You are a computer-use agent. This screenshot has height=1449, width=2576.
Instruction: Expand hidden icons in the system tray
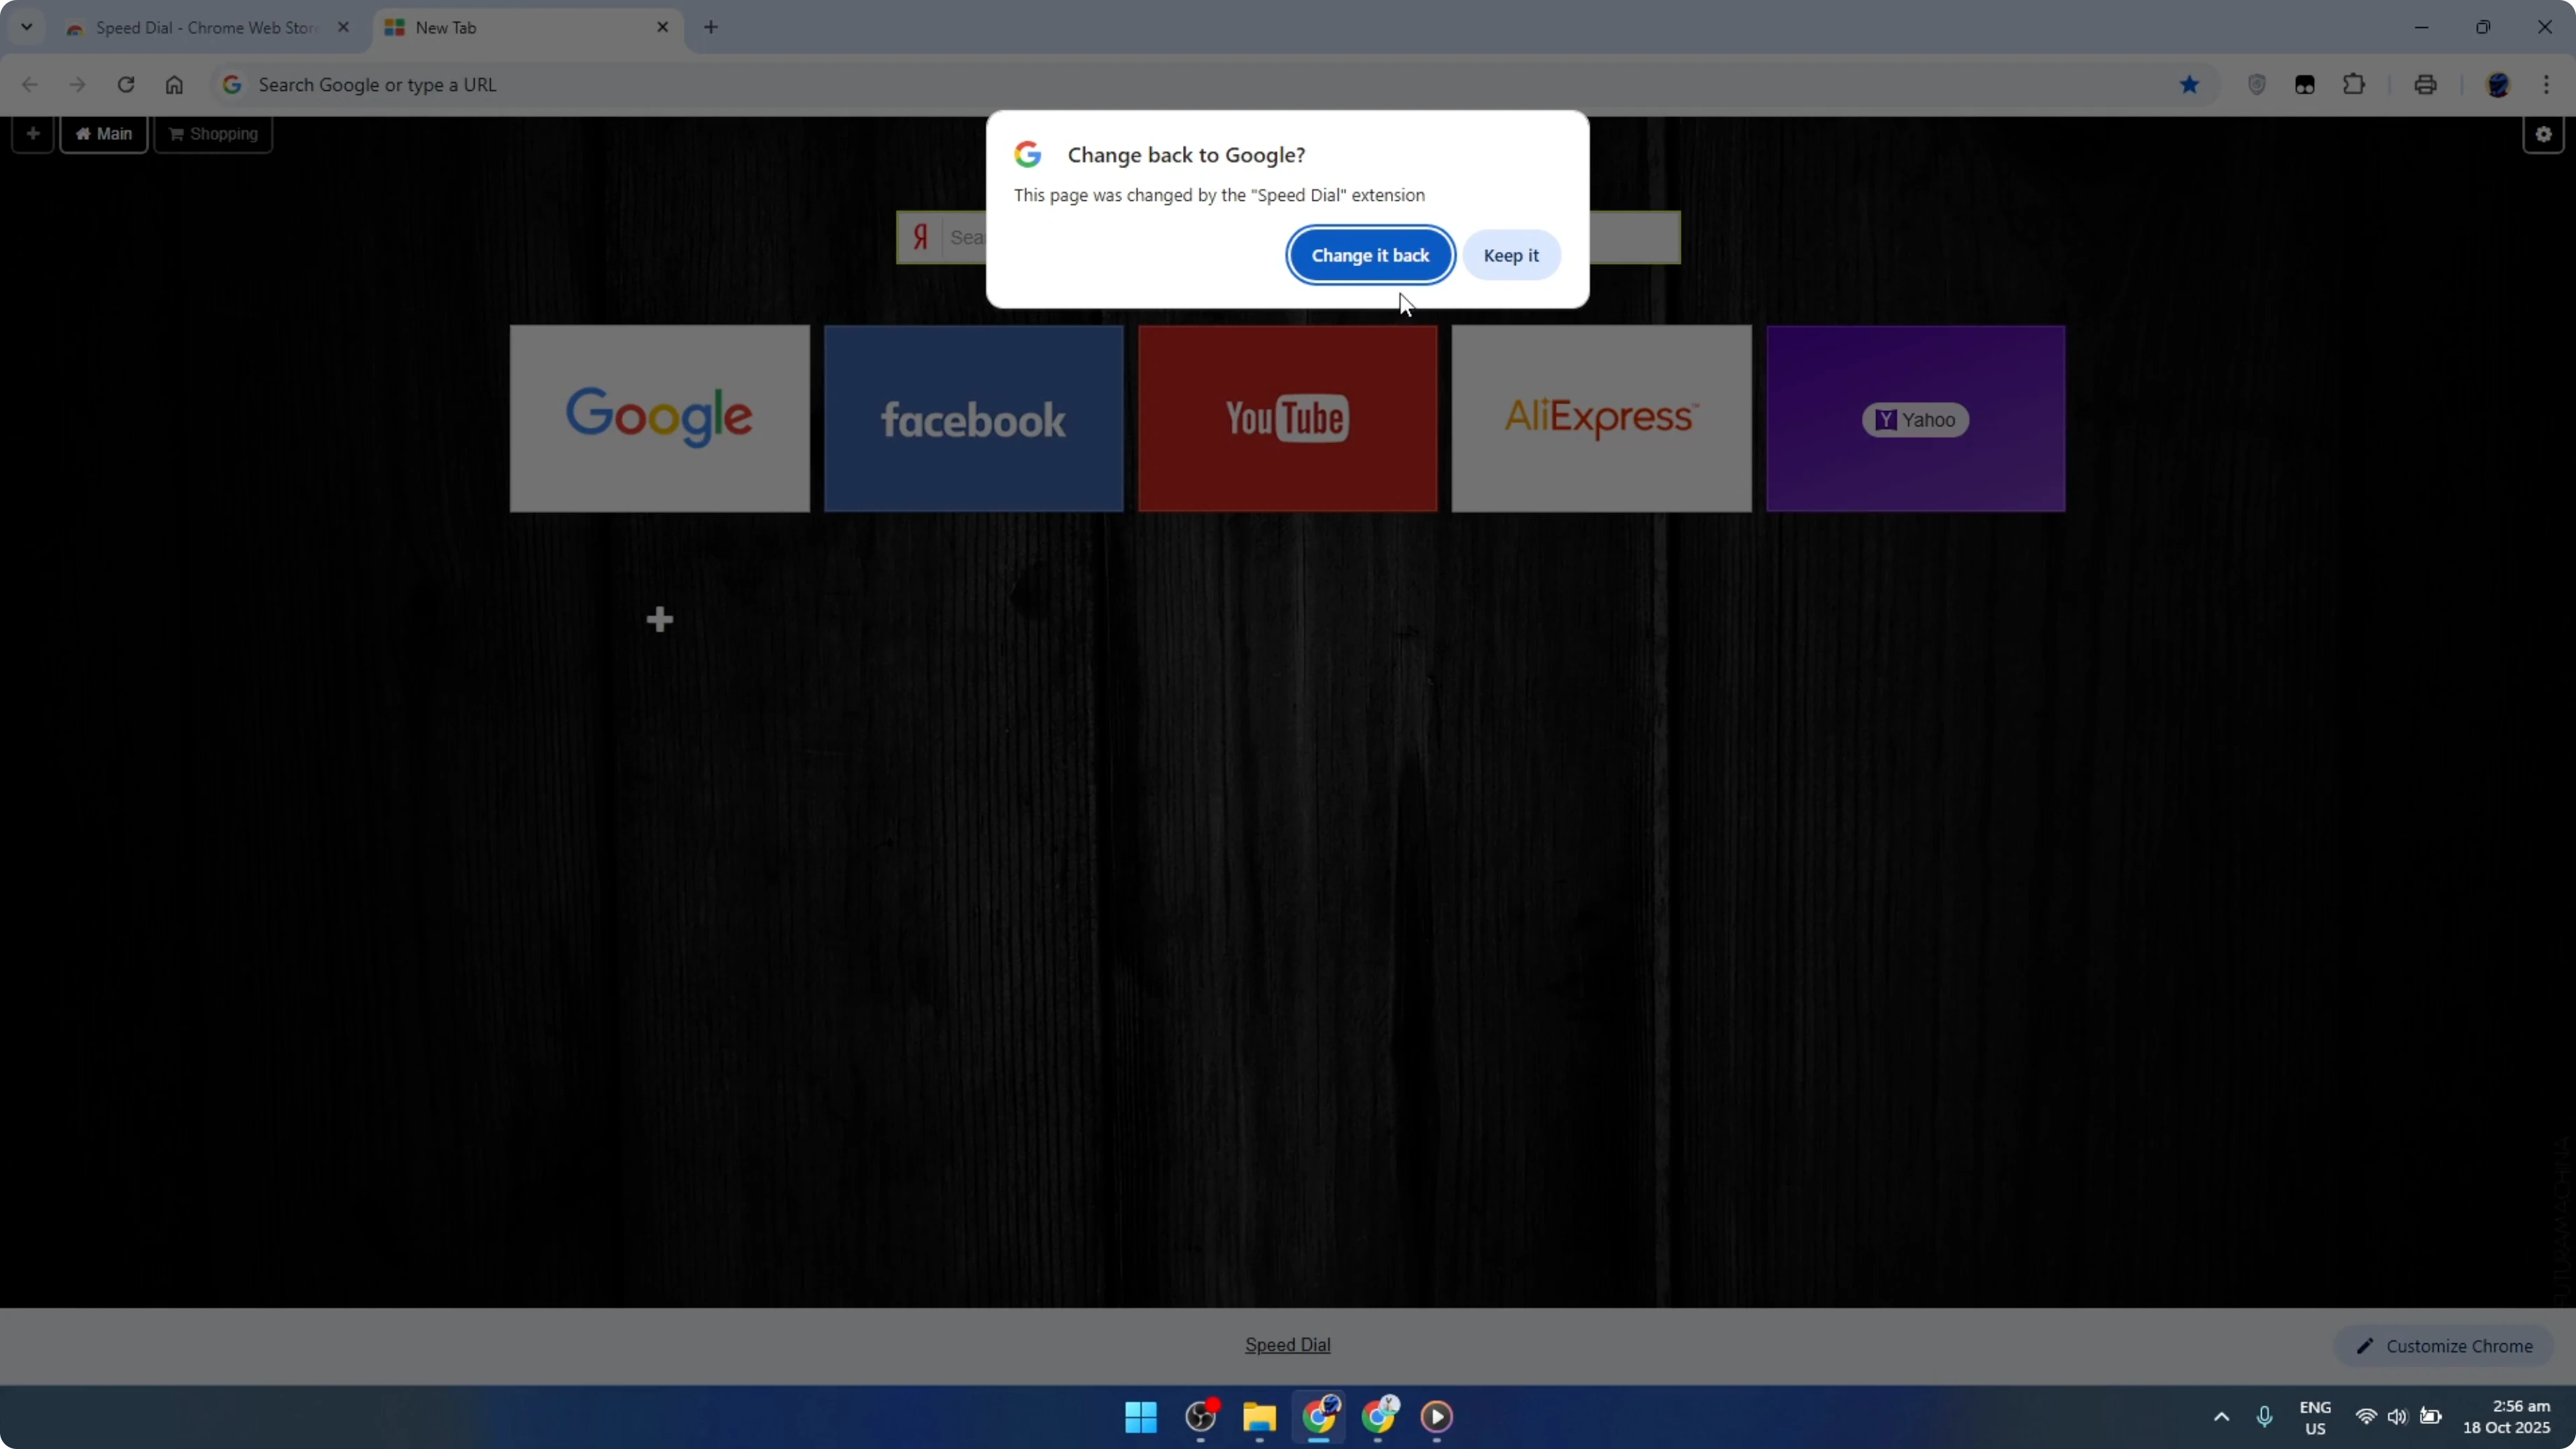click(x=2220, y=1417)
